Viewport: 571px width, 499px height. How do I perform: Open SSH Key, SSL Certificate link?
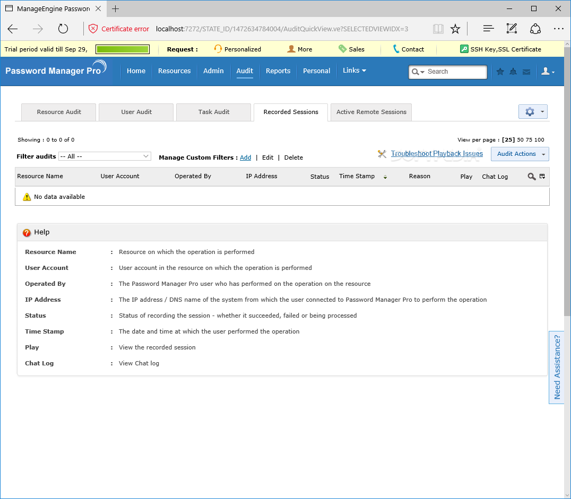tap(501, 49)
